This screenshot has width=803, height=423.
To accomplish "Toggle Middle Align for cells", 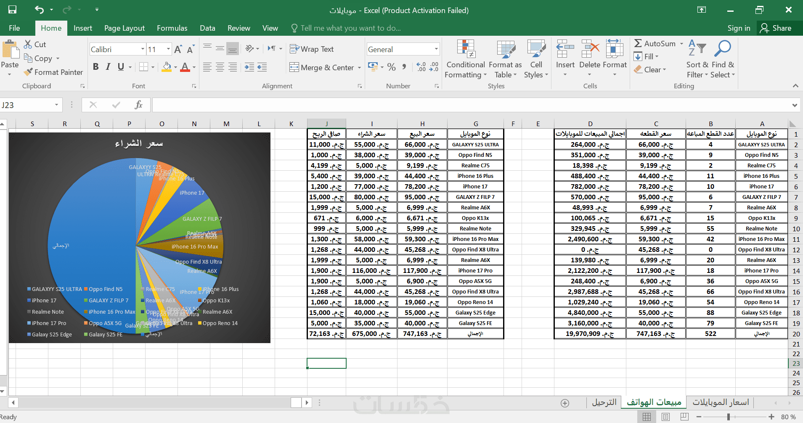I will click(x=220, y=49).
